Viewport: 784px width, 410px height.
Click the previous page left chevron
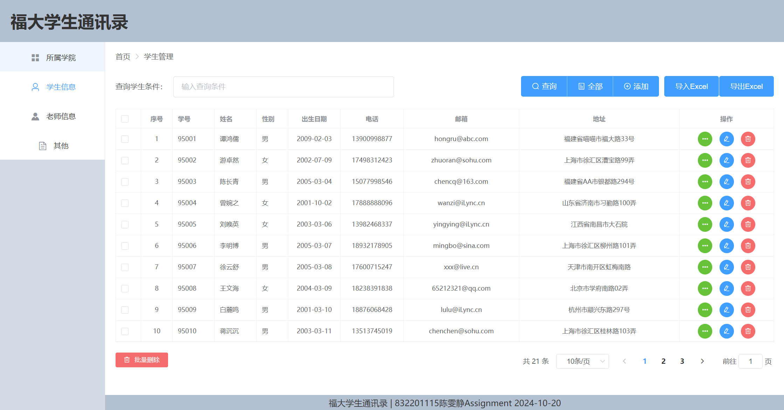624,361
